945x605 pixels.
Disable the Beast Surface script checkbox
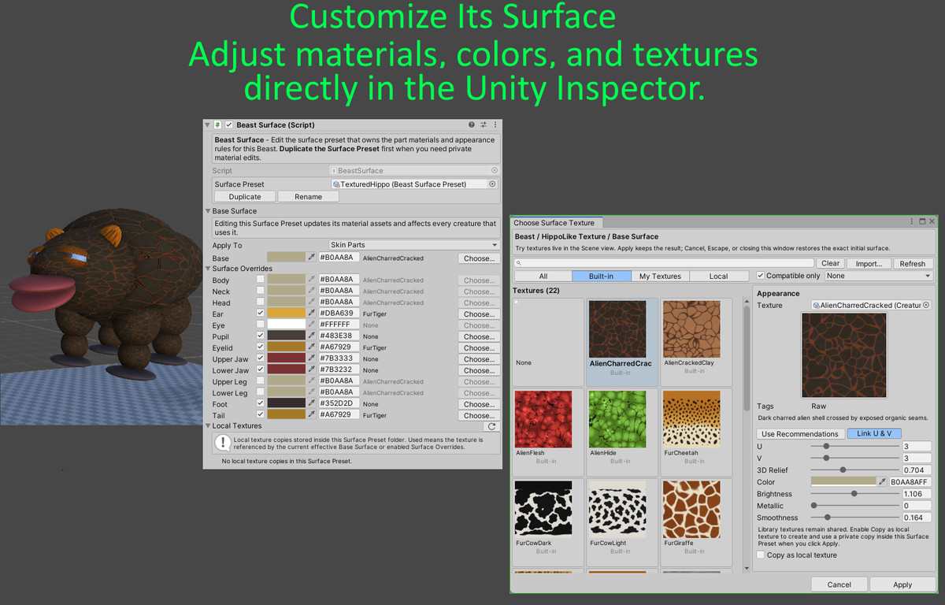point(229,124)
